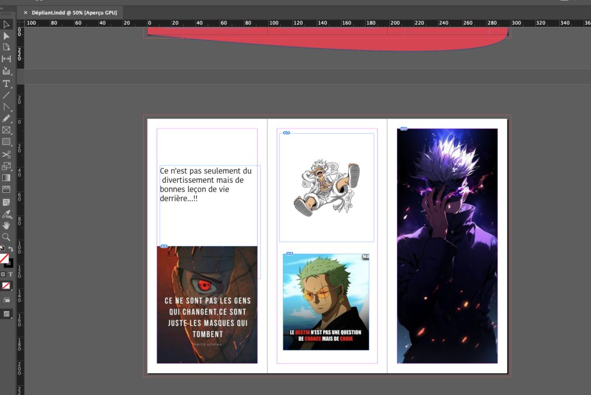
Task: Activate the Scissors tool
Action: click(x=6, y=155)
